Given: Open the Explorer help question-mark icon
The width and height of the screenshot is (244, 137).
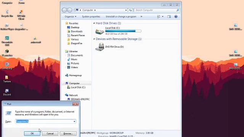Looking at the screenshot, I should pos(176,17).
